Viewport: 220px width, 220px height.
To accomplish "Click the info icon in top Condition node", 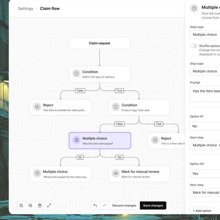I will (77, 73).
